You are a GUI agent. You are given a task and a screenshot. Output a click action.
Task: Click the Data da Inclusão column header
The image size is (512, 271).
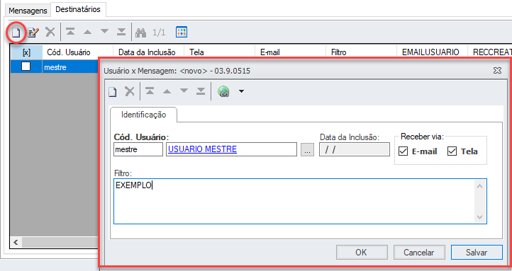[x=149, y=52]
